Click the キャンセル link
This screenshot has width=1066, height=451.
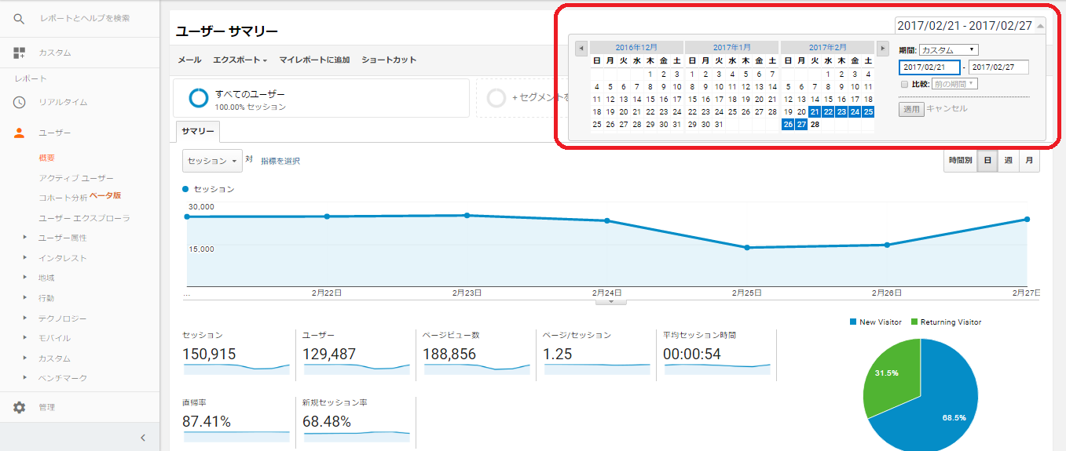tap(947, 109)
